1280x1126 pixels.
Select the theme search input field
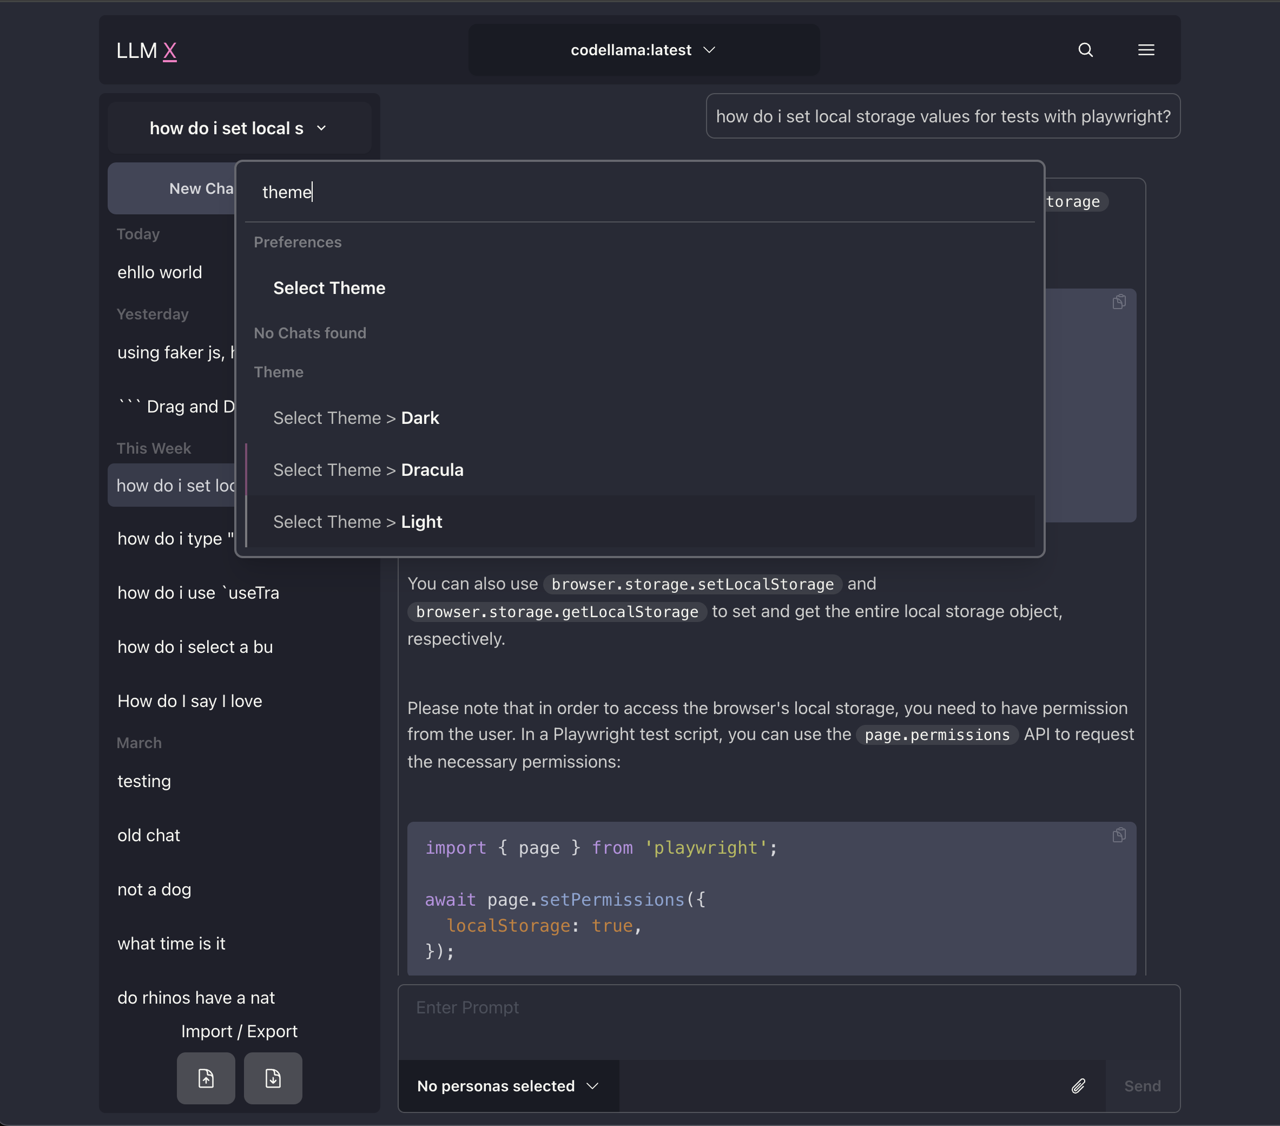pyautogui.click(x=640, y=192)
